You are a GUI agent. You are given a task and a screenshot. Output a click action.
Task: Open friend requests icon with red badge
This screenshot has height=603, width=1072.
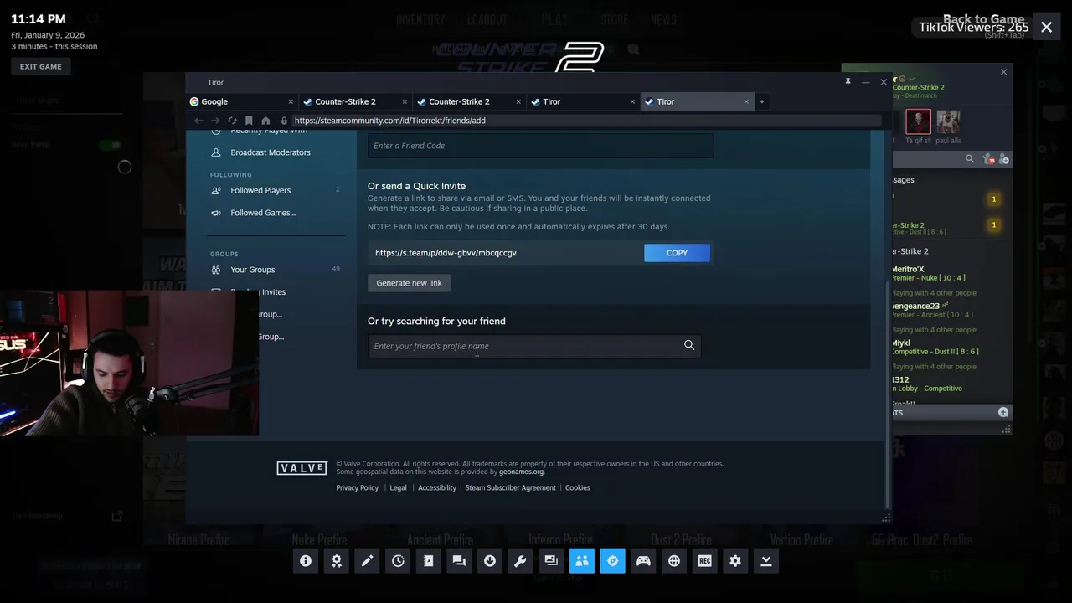988,159
